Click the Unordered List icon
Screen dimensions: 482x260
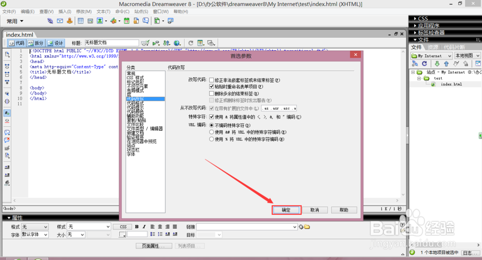153,234
